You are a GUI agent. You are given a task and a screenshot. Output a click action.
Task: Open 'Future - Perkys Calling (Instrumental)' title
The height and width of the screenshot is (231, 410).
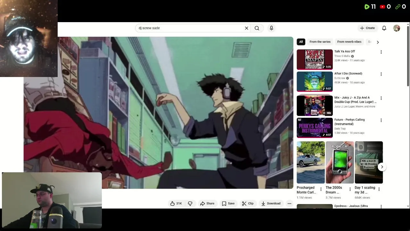tap(349, 122)
